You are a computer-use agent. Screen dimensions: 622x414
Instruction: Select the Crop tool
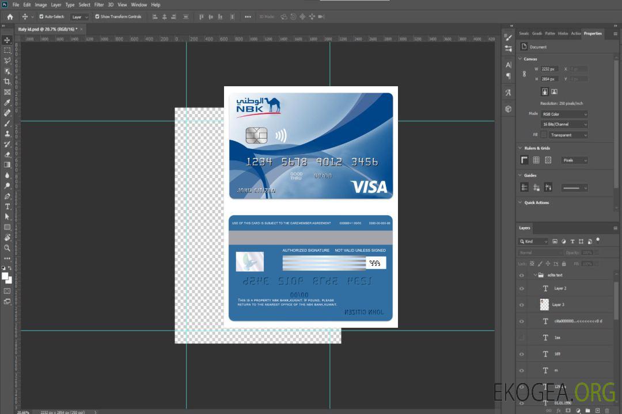click(7, 81)
